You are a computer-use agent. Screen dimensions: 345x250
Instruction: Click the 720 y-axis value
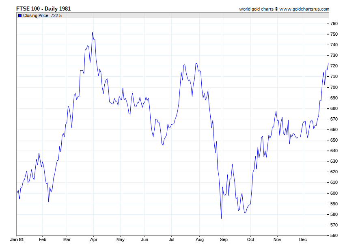(334, 66)
